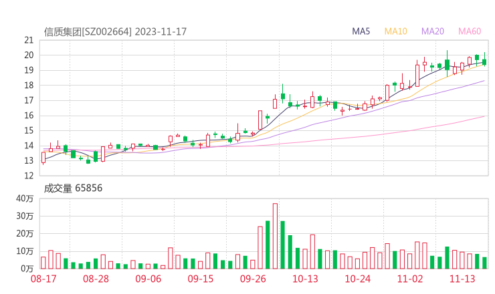495x294 pixels.
Task: Click the MA10 legend label
Action: [x=395, y=31]
